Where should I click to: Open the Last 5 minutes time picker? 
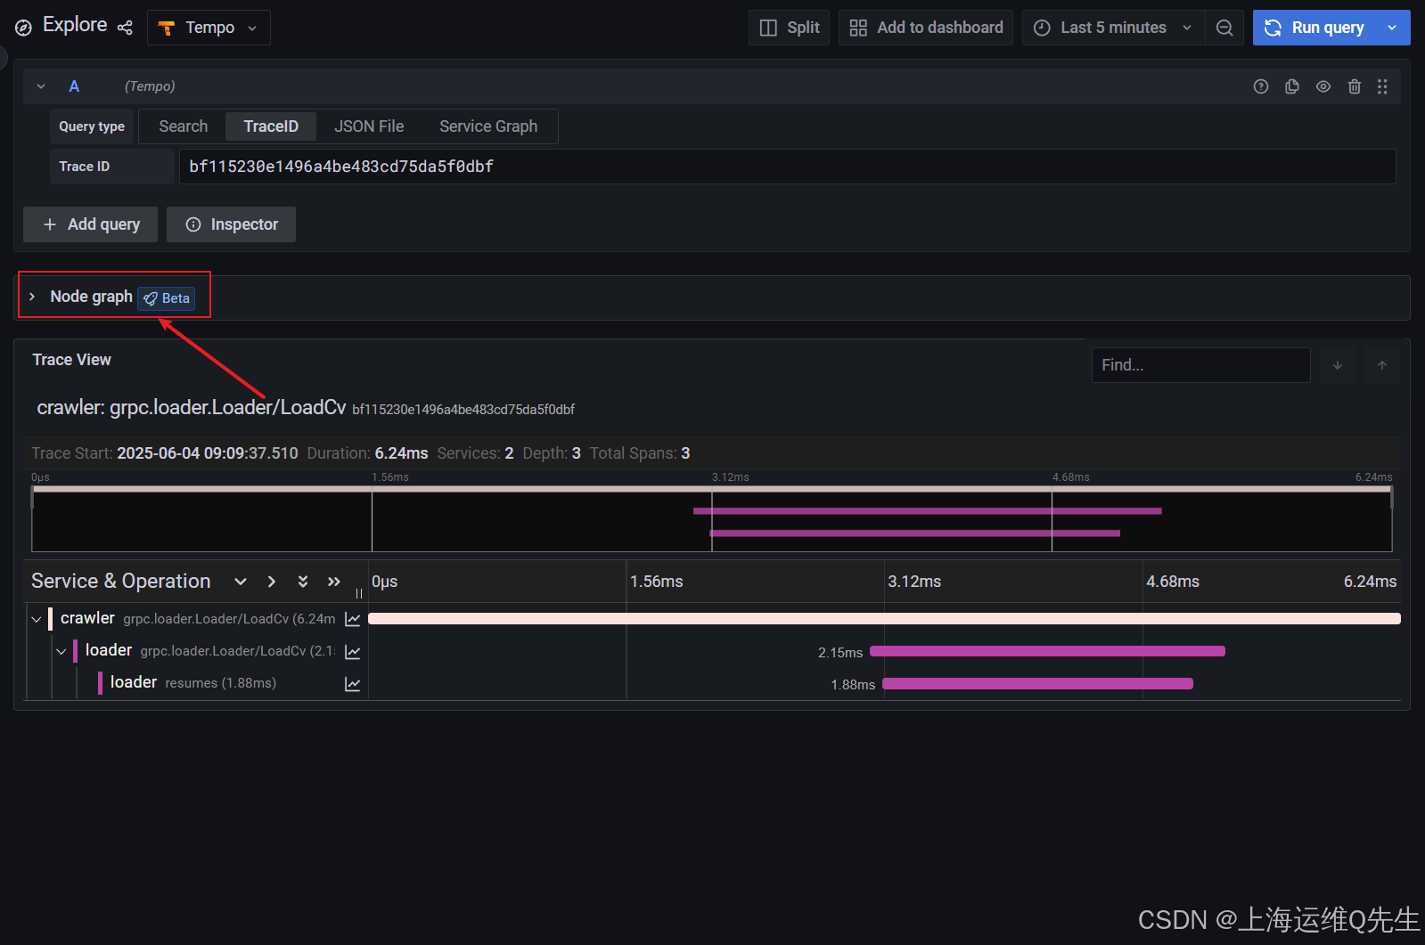click(x=1113, y=28)
